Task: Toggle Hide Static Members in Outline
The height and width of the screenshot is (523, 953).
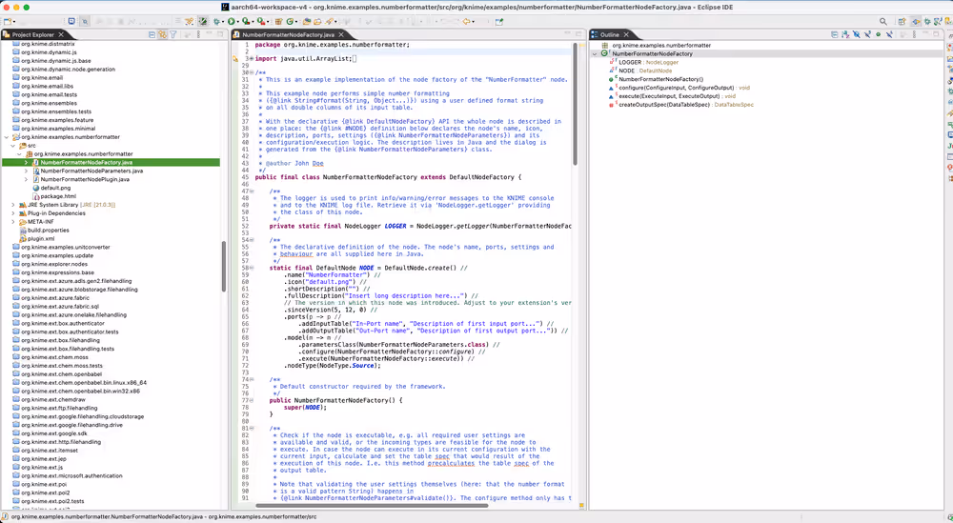Action: (867, 34)
